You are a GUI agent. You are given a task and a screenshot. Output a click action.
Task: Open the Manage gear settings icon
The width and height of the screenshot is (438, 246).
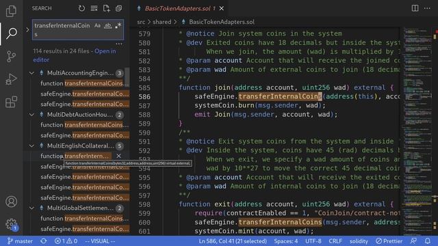click(x=11, y=224)
